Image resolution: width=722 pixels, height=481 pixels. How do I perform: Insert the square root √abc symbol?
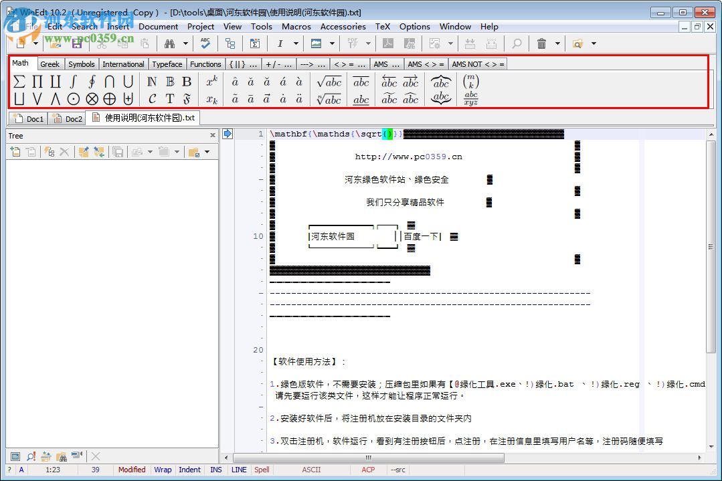pos(329,82)
